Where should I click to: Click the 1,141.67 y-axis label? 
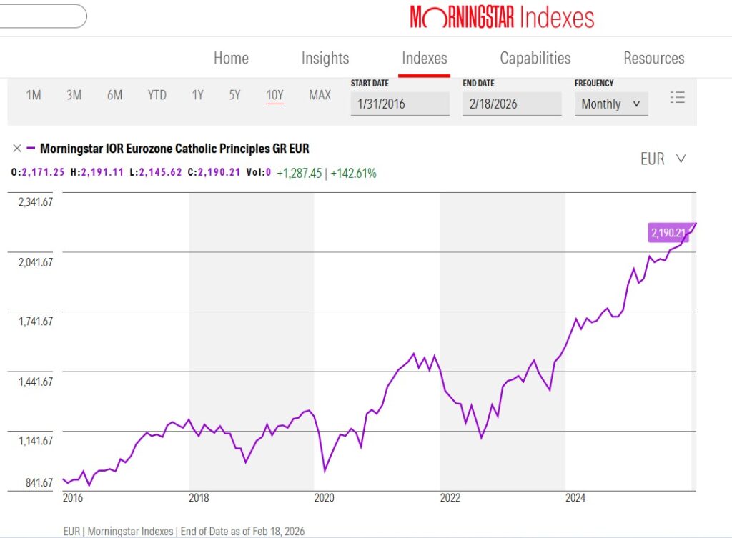point(36,441)
